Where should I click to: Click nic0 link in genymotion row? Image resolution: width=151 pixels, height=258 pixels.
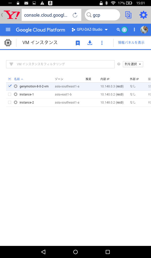point(120,86)
